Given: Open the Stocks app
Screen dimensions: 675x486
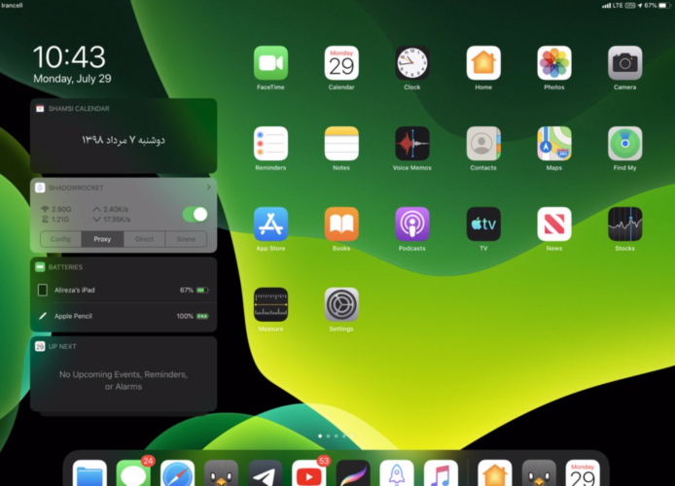Looking at the screenshot, I should coord(624,224).
